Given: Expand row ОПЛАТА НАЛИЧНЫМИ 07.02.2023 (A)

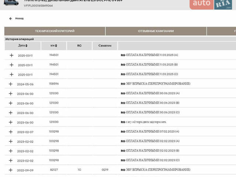Looking at the screenshot, I should pos(11,132).
